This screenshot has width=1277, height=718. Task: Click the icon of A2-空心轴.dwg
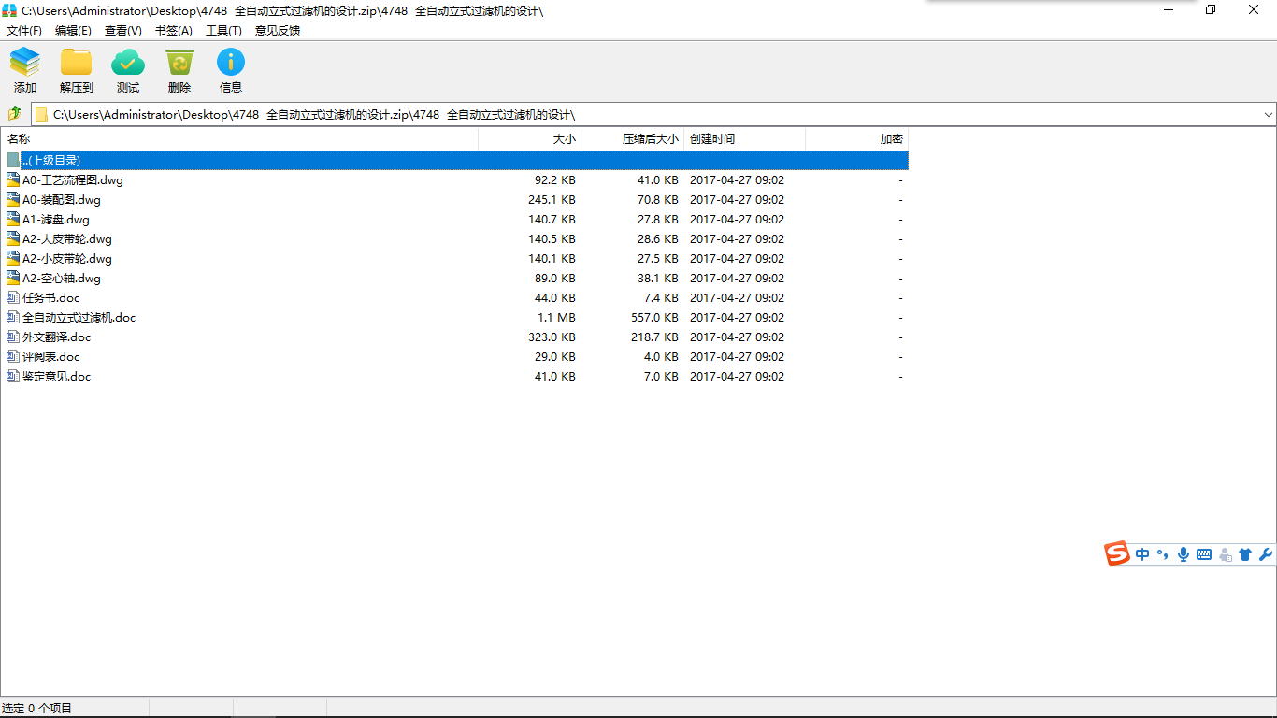click(x=13, y=278)
